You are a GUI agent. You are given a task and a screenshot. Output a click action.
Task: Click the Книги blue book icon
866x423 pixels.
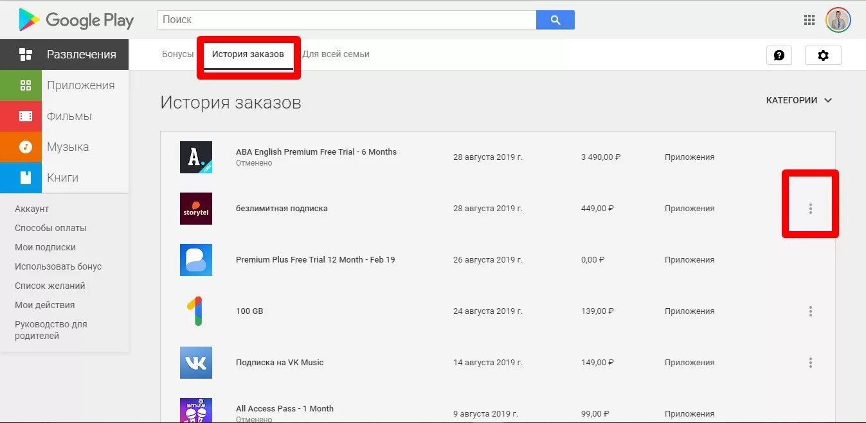click(26, 178)
